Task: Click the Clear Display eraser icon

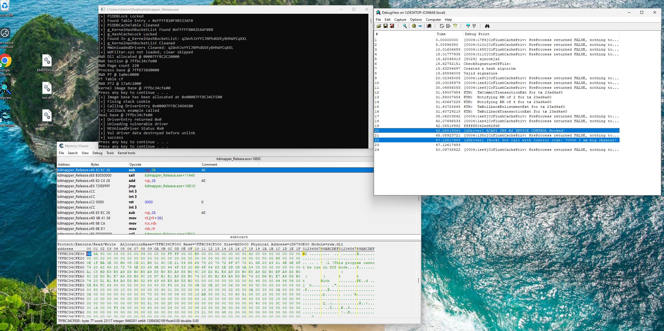Action: tap(442, 26)
